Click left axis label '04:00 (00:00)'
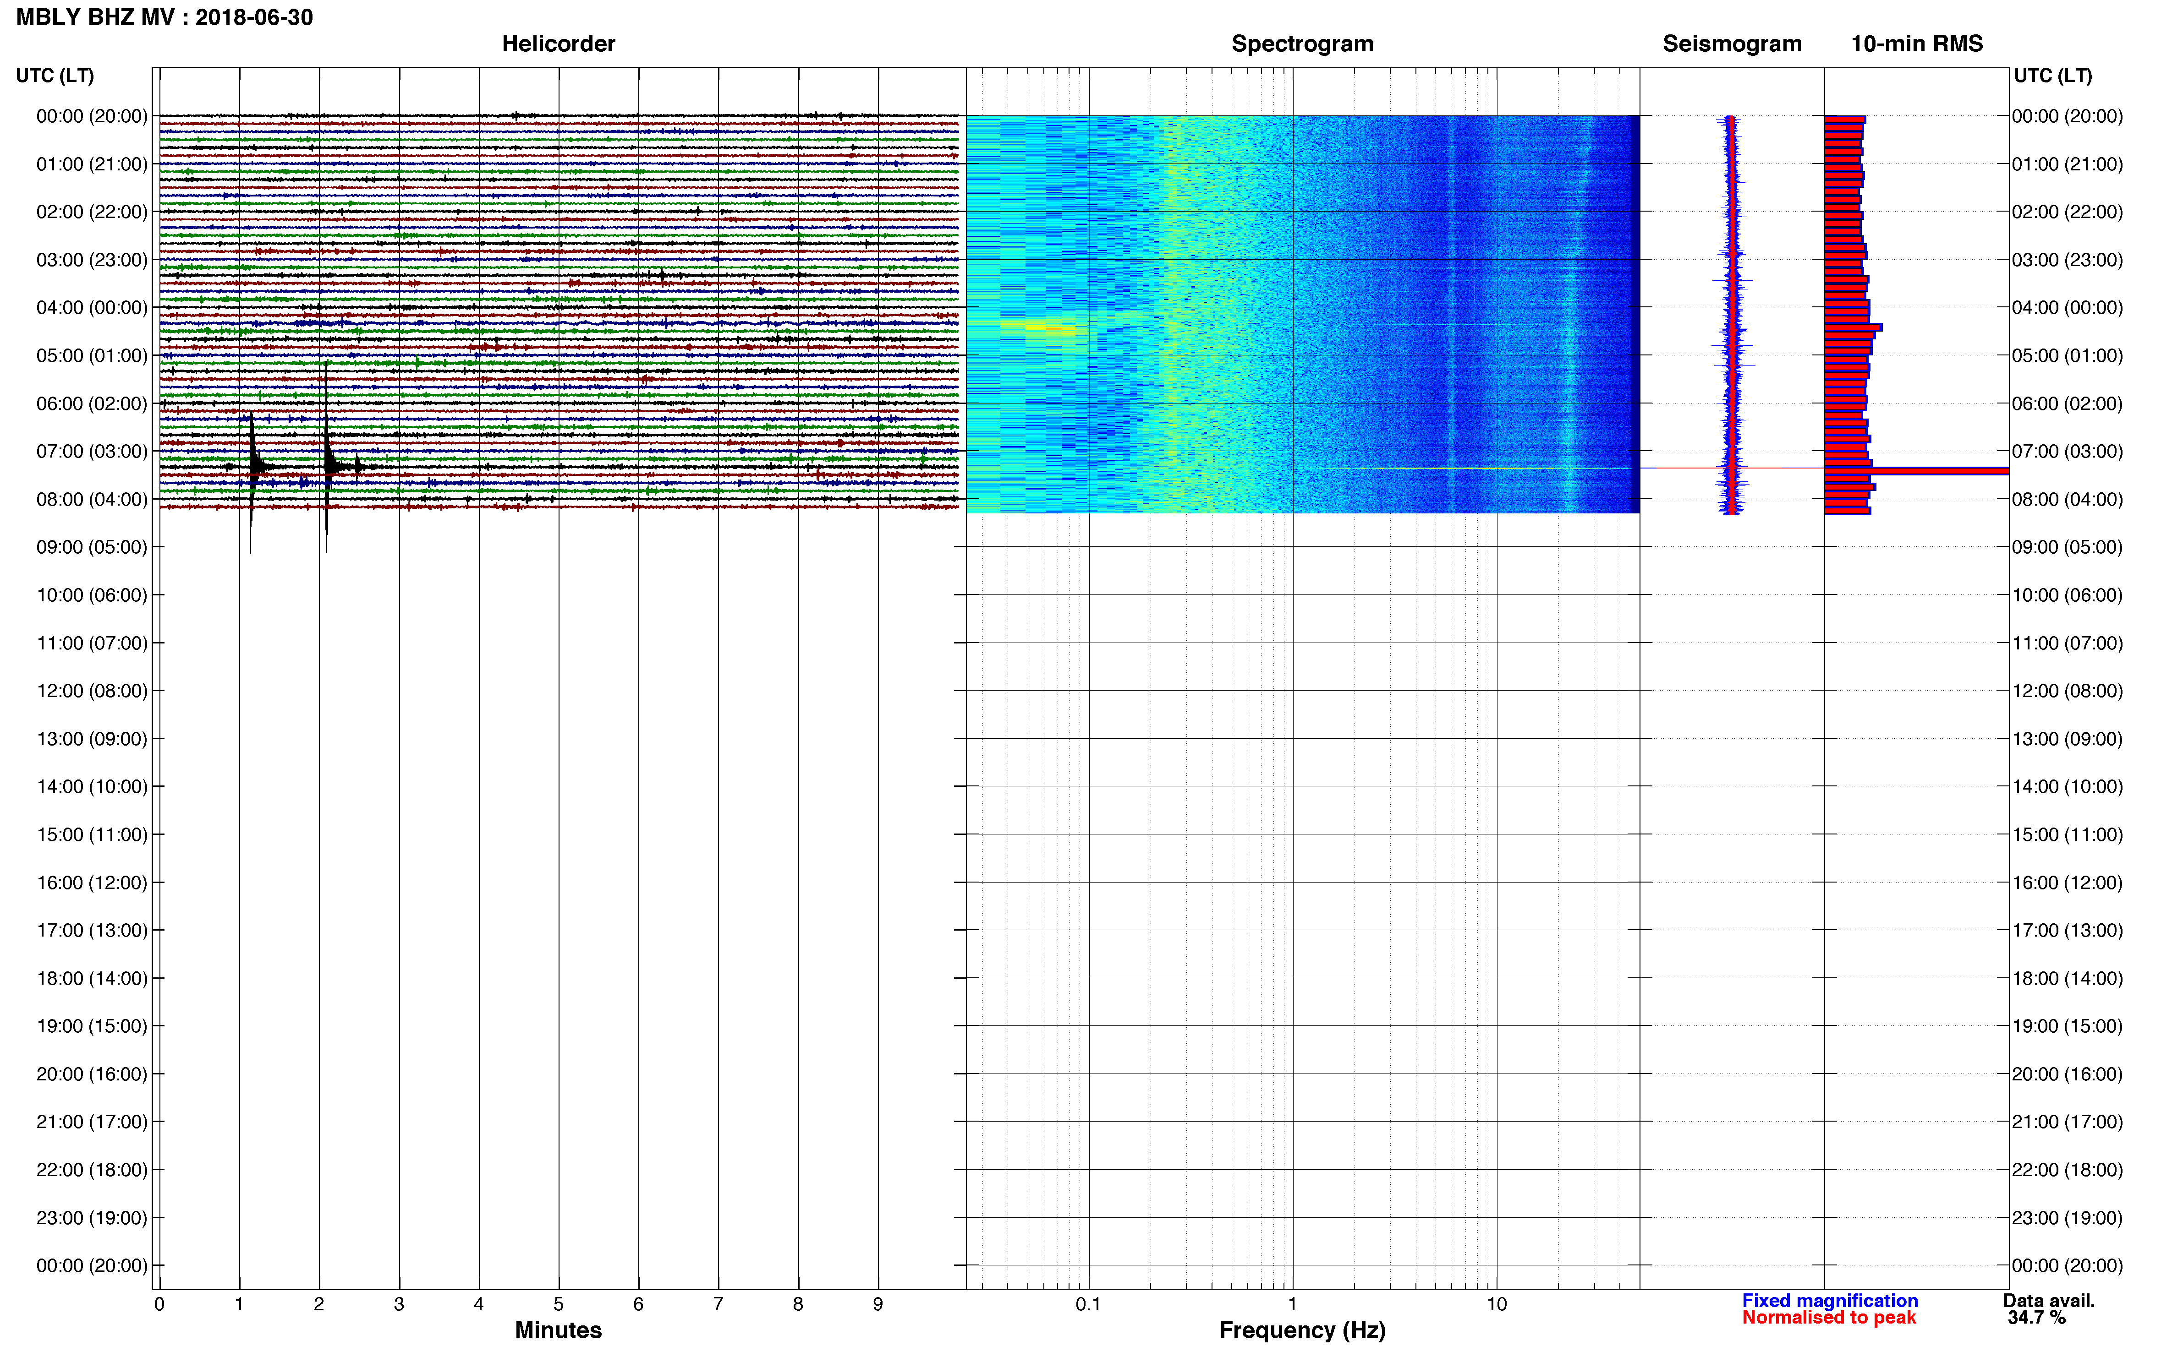Screen dimensions: 2172x1357 coord(92,308)
